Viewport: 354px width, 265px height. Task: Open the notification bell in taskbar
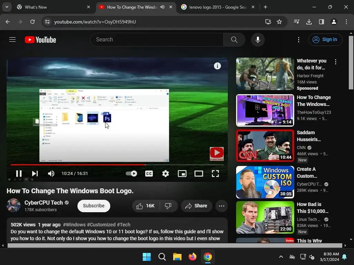[x=345, y=257]
